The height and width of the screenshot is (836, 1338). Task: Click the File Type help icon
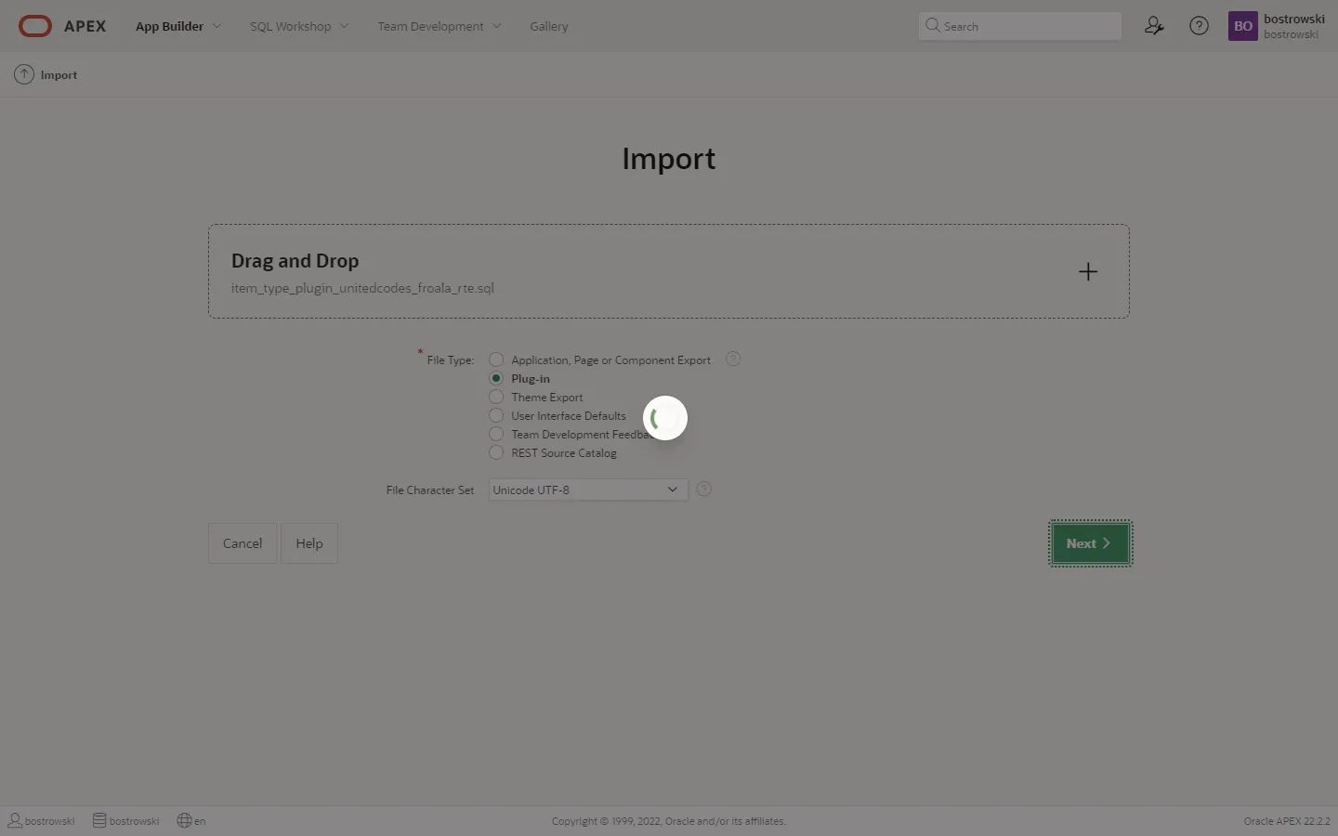click(x=733, y=359)
